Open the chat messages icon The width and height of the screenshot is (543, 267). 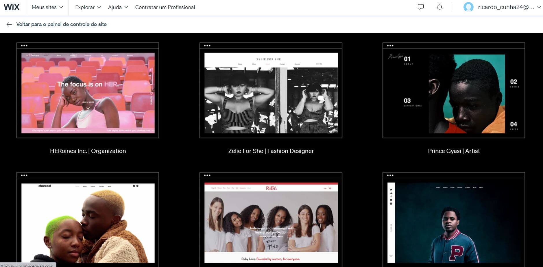coord(421,7)
